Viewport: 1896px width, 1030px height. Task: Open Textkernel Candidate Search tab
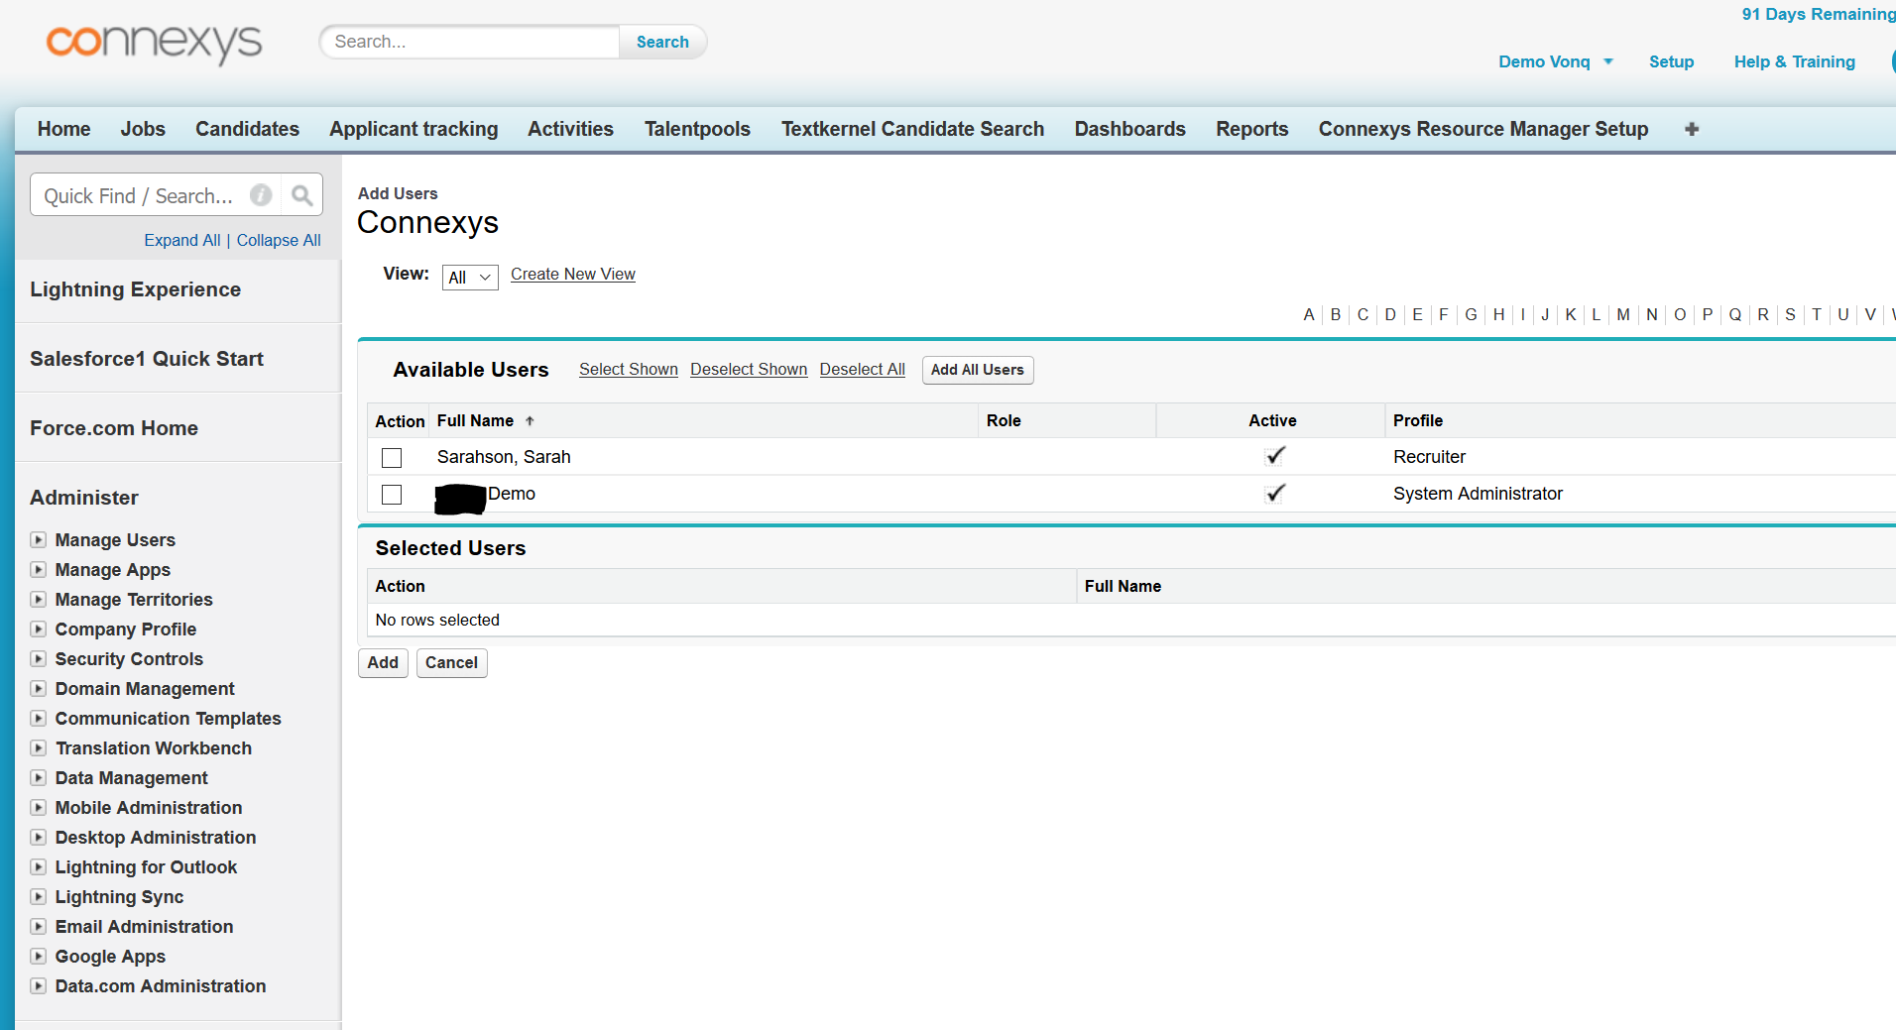point(912,129)
